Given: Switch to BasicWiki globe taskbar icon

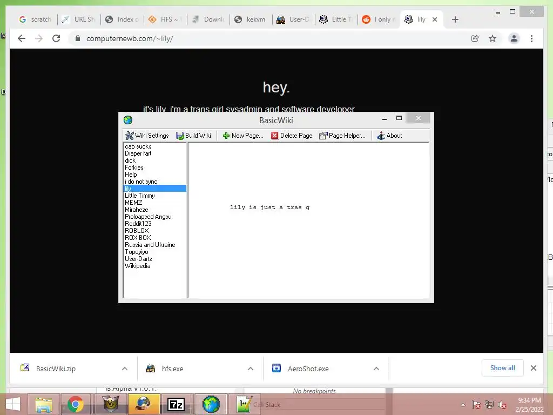Looking at the screenshot, I should click(211, 404).
